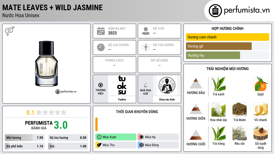Select the Trà xanh note image
The width and height of the screenshot is (274, 154).
point(218,84)
